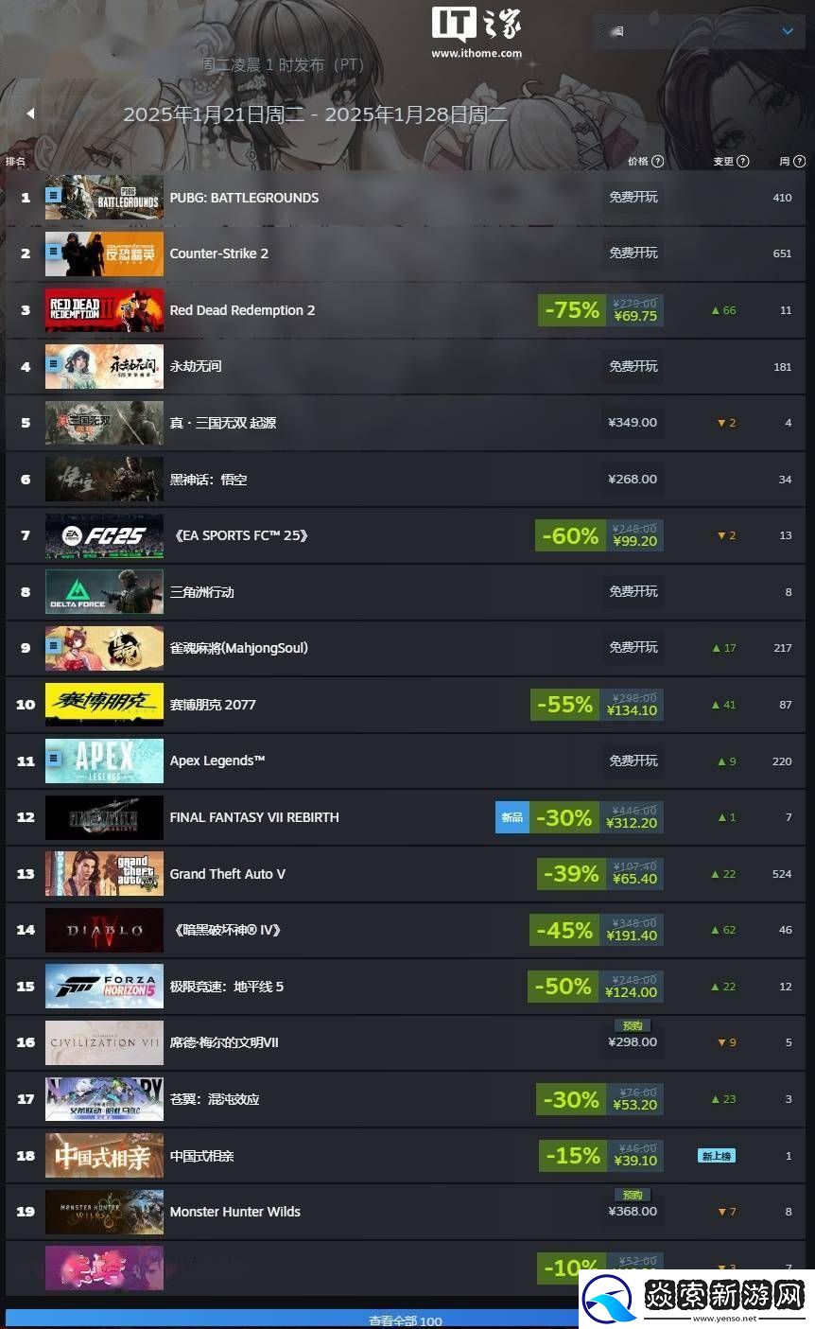Click the Apex Legends list badge icon
Image resolution: width=815 pixels, height=1329 pixels.
54,758
